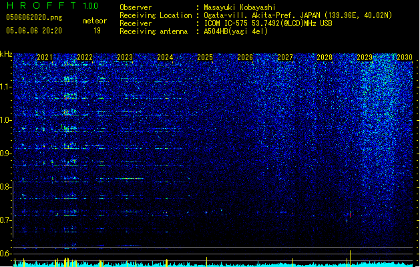The width and height of the screenshot is (420, 267).
Task: Click the 0.9 kHz frequency label
Action: (x=6, y=154)
